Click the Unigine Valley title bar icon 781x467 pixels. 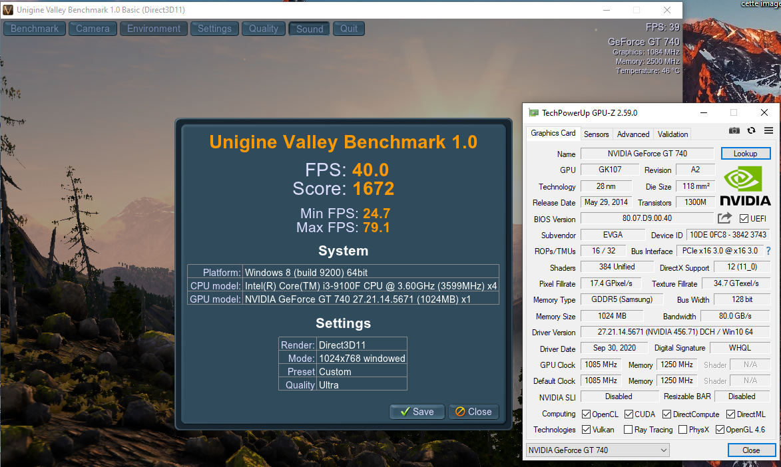coord(8,10)
